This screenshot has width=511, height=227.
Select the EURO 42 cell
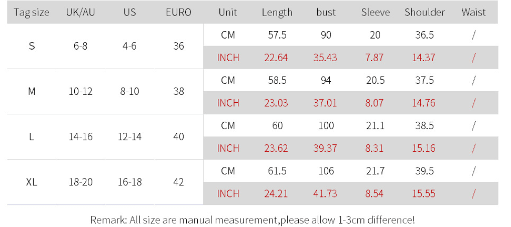click(179, 182)
